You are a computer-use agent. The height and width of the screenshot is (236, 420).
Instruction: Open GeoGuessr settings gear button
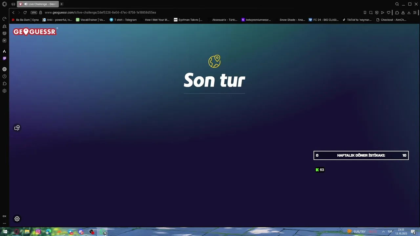coord(17,219)
